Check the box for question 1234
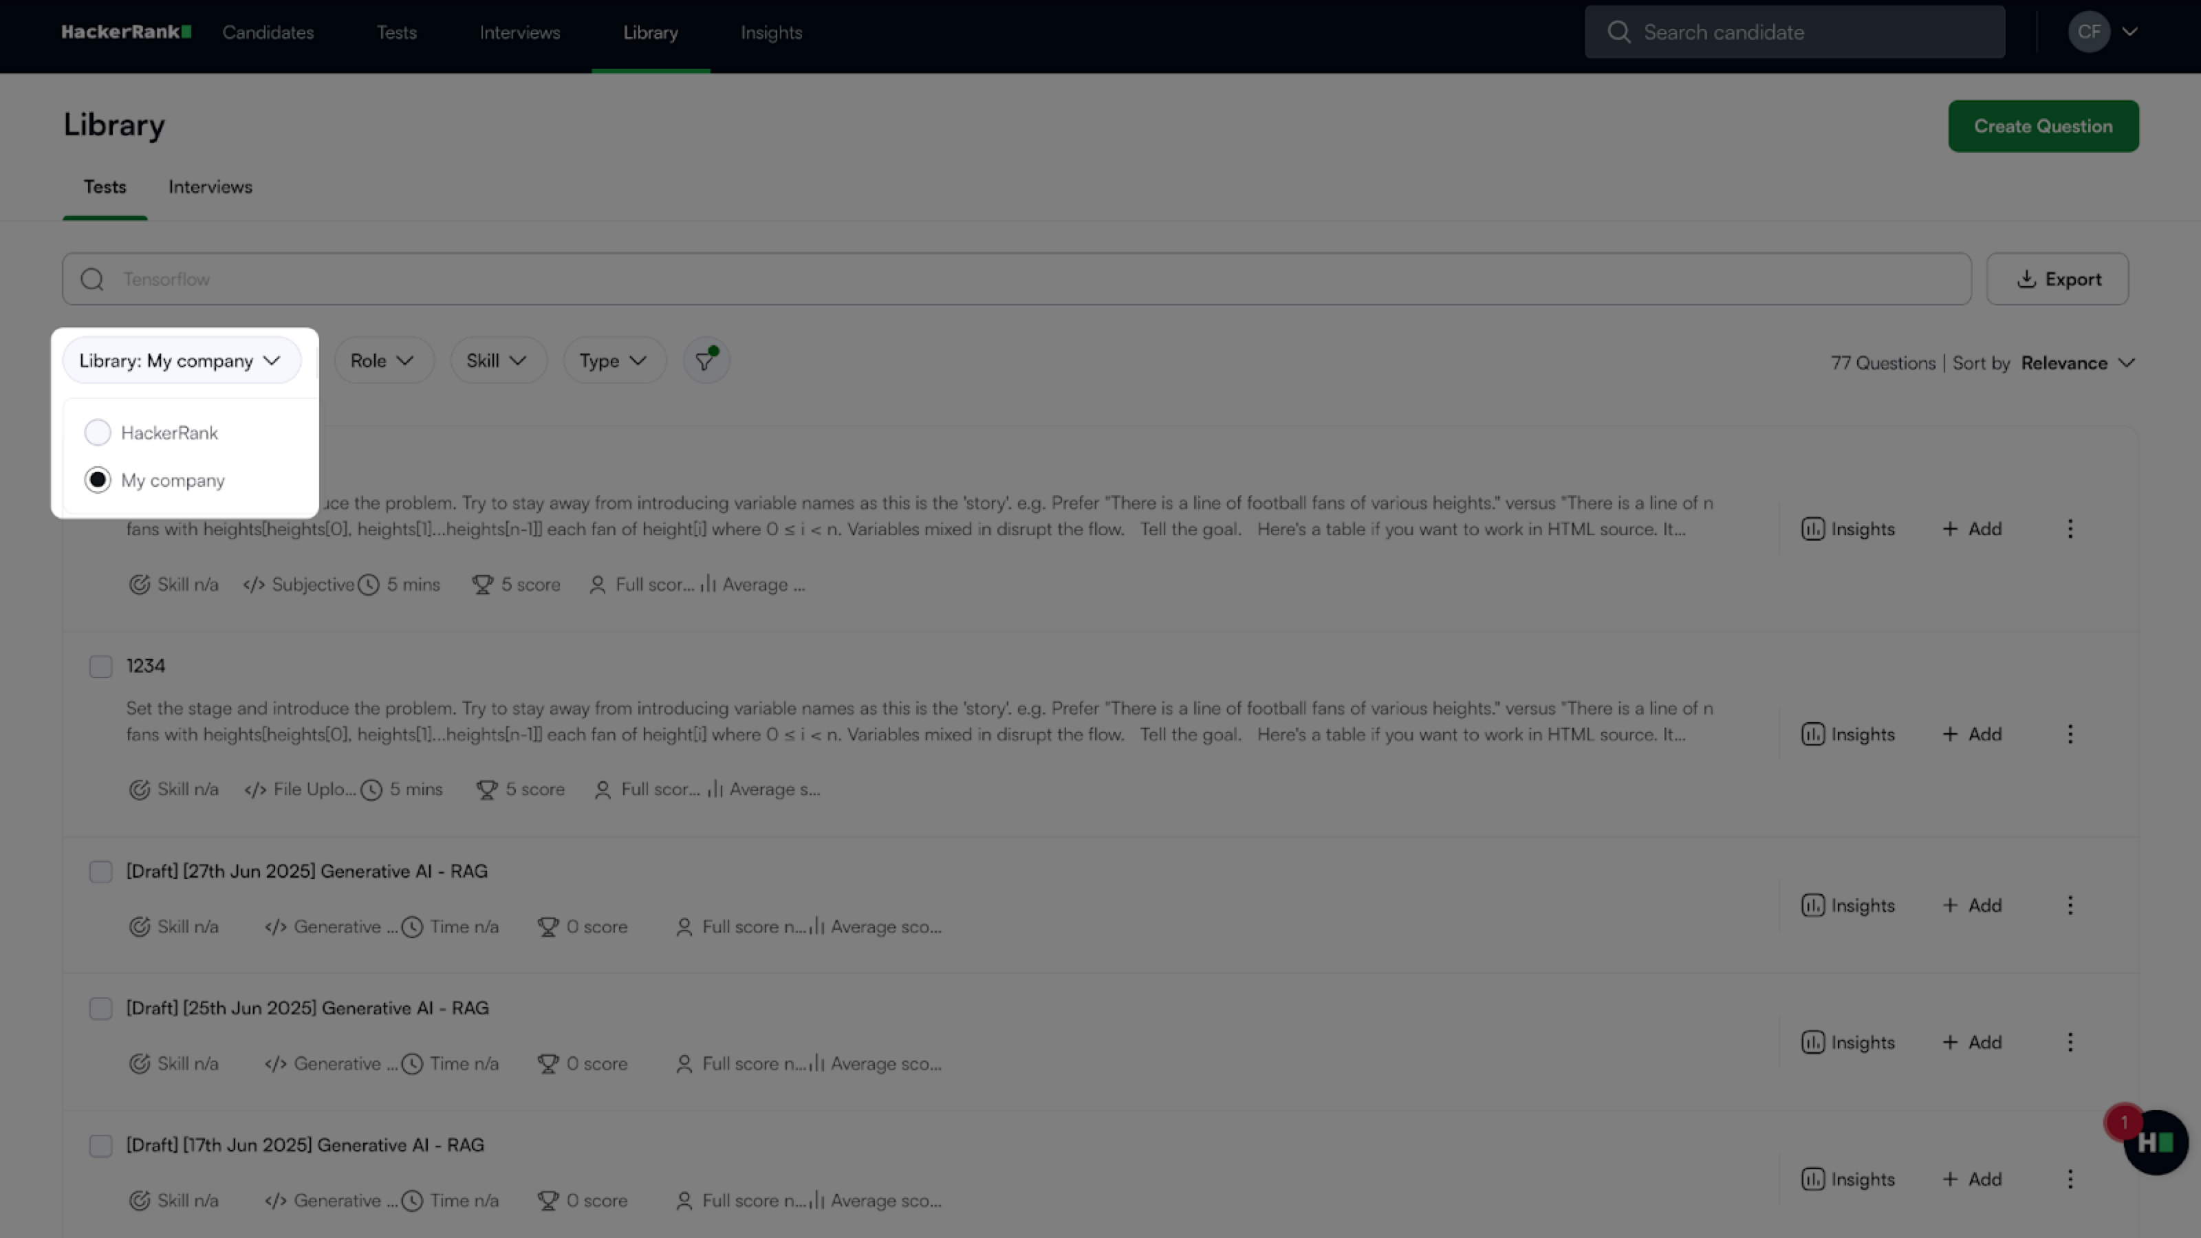Screen dimensions: 2201x1238 [x=101, y=666]
